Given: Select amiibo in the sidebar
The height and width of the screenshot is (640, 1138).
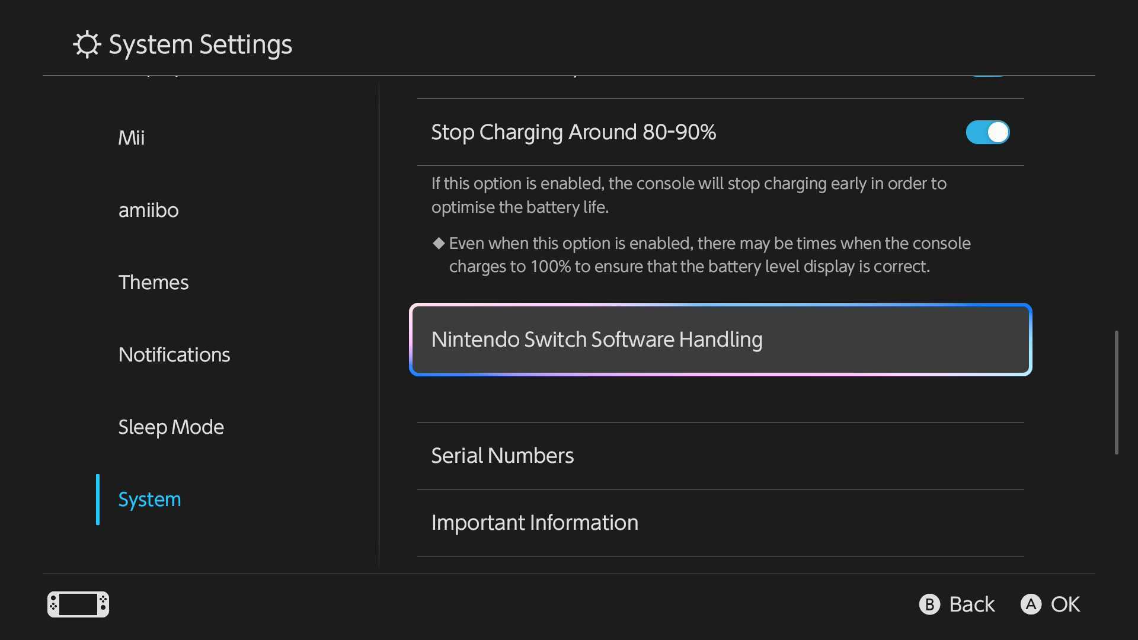Looking at the screenshot, I should (x=148, y=210).
